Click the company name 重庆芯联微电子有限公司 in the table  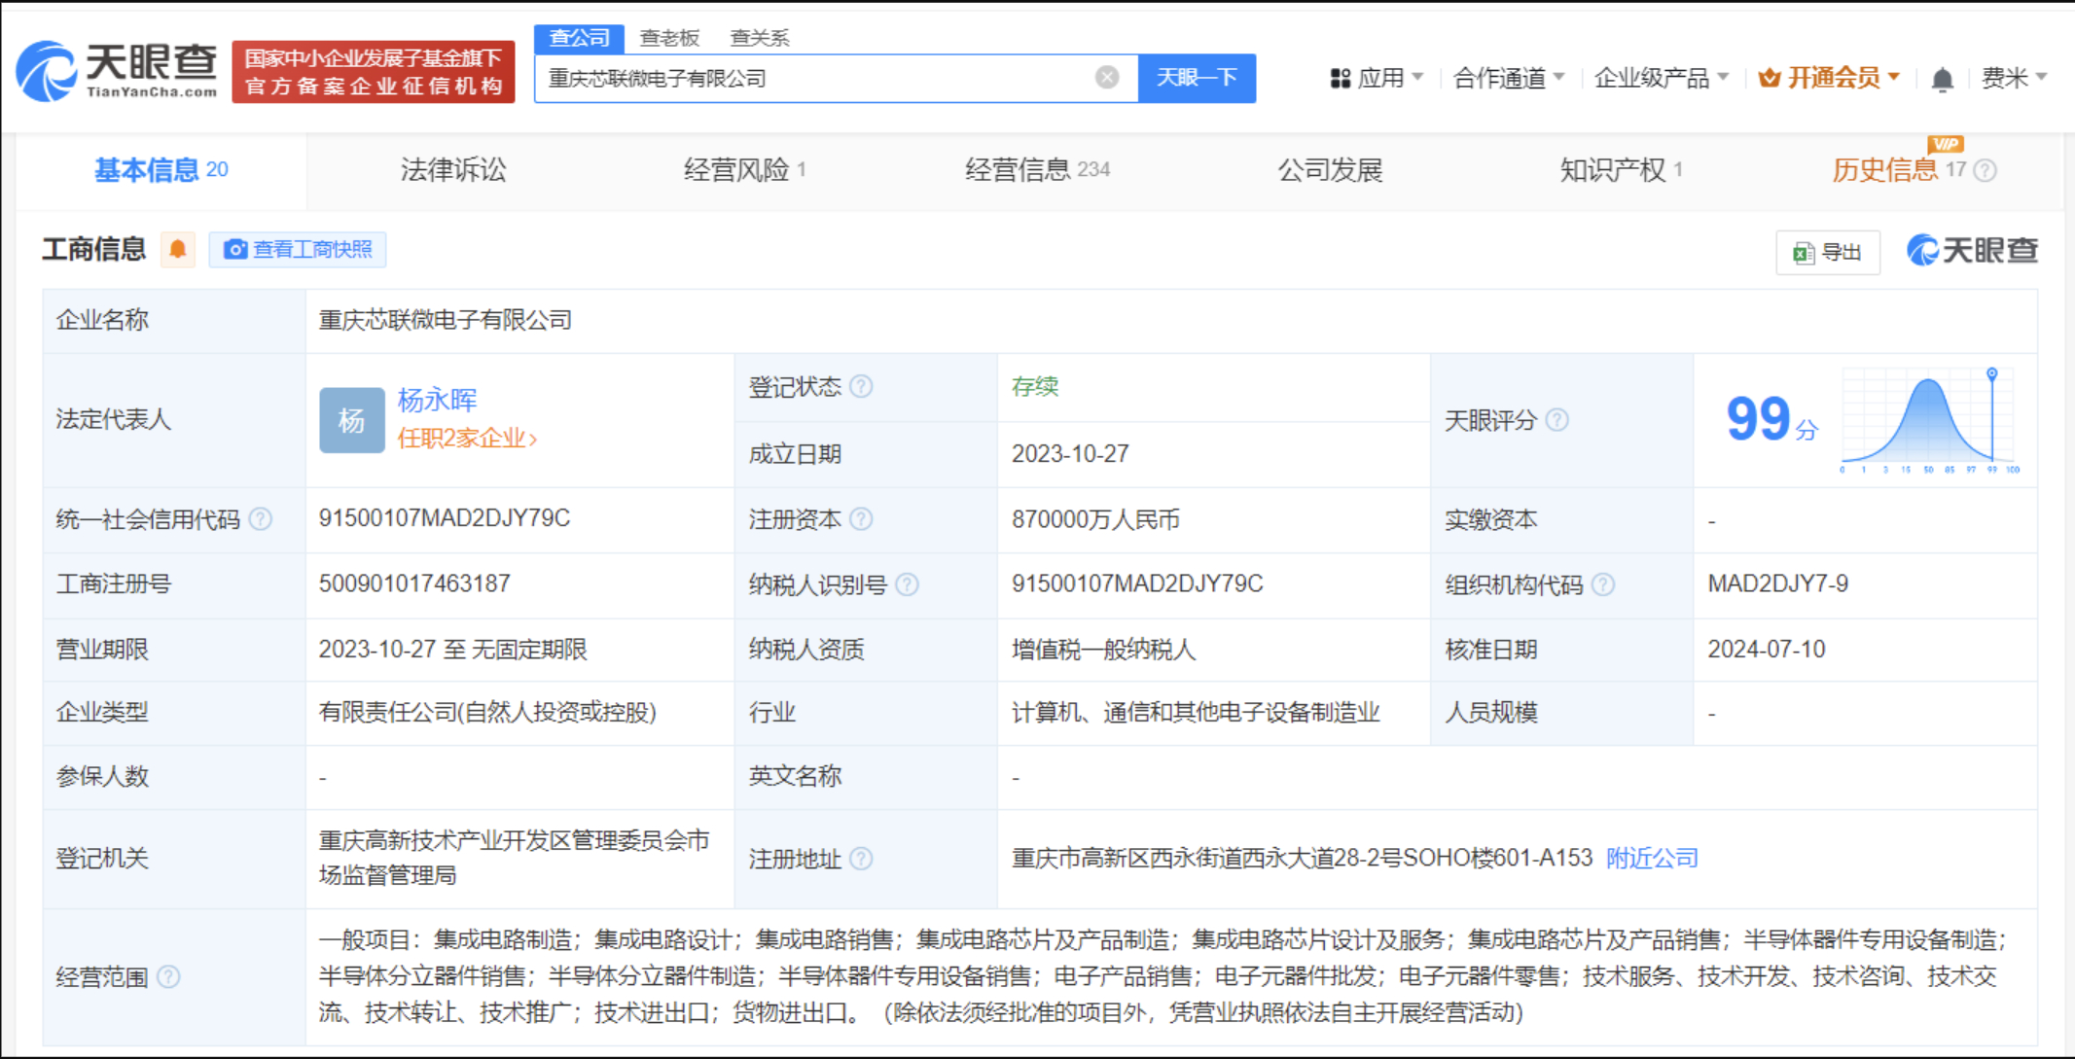coord(445,320)
